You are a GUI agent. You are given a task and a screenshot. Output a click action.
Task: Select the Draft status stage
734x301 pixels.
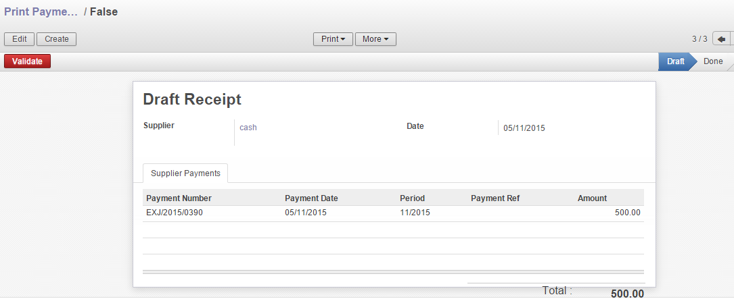click(x=675, y=61)
